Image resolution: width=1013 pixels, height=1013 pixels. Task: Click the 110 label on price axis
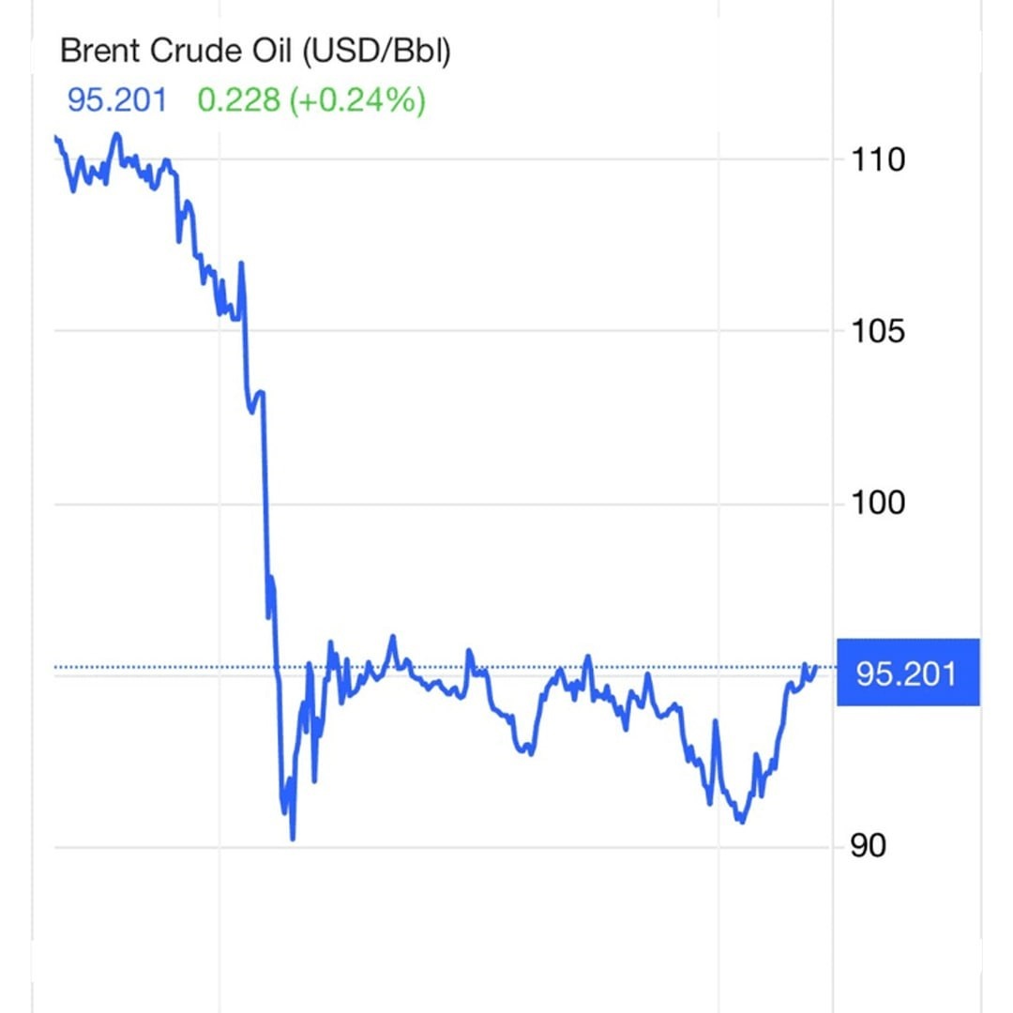[879, 160]
